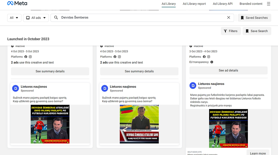Screen dimensions: 278x155
Task: Click Instagram platform icon in second card
Action: [x=119, y=57]
